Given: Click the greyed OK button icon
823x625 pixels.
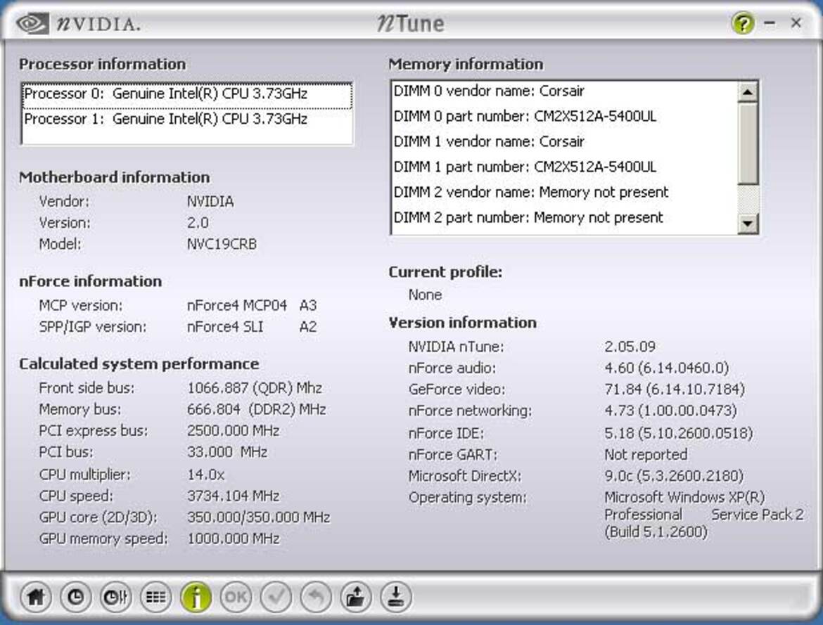Looking at the screenshot, I should (x=236, y=597).
